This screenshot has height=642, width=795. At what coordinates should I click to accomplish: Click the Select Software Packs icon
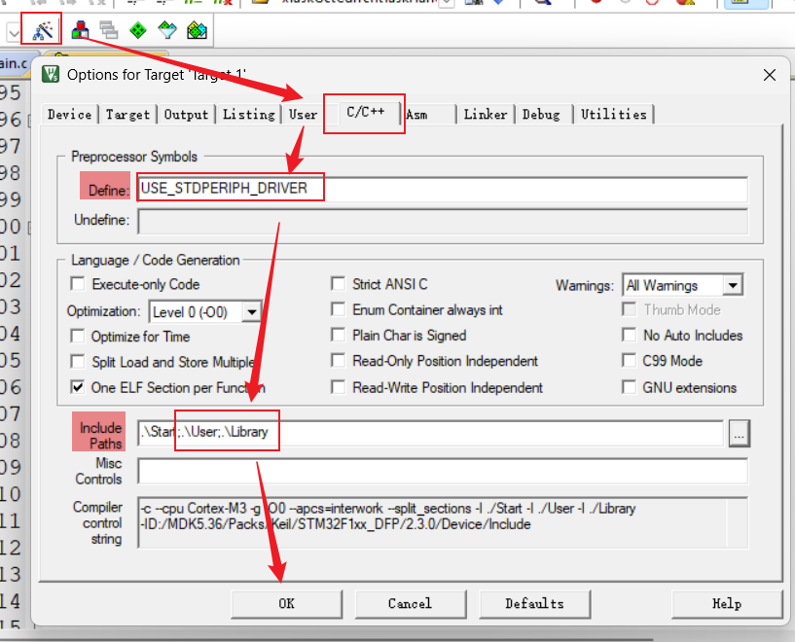167,30
